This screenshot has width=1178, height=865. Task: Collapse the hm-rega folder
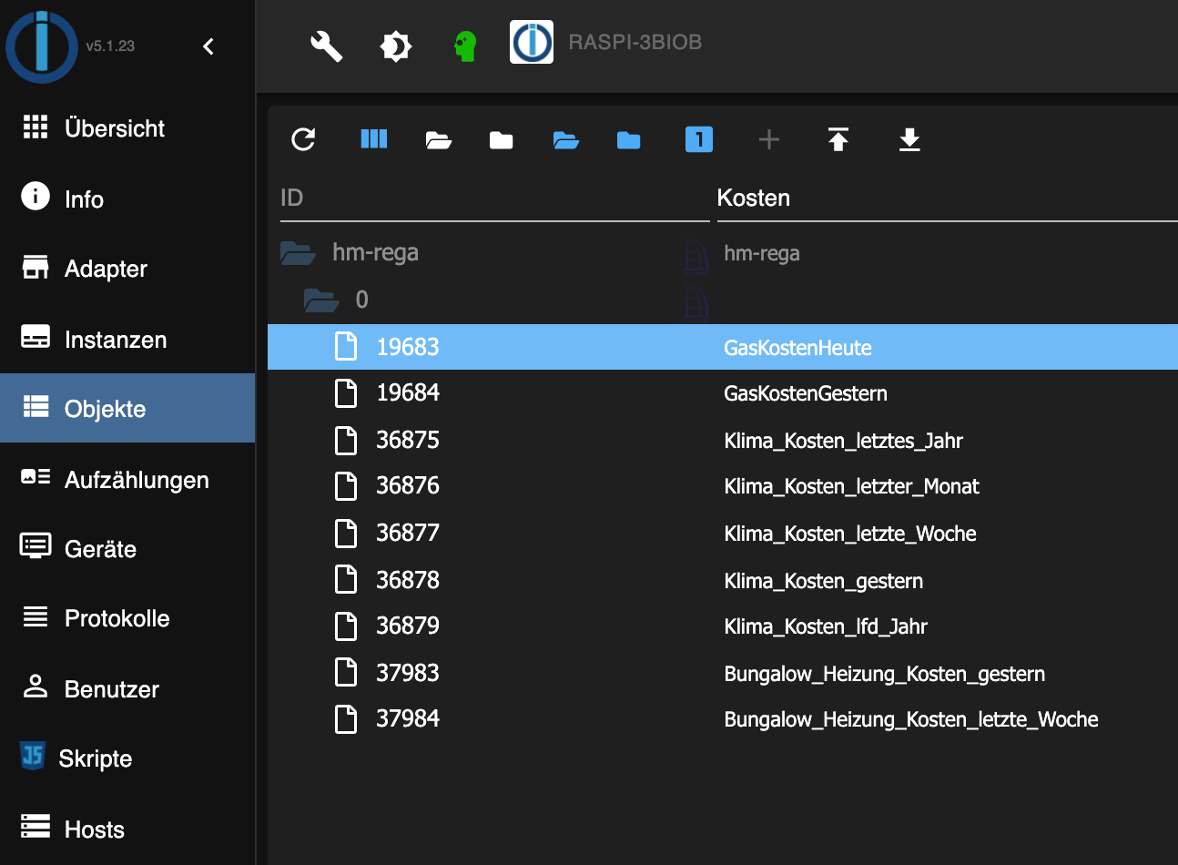298,252
